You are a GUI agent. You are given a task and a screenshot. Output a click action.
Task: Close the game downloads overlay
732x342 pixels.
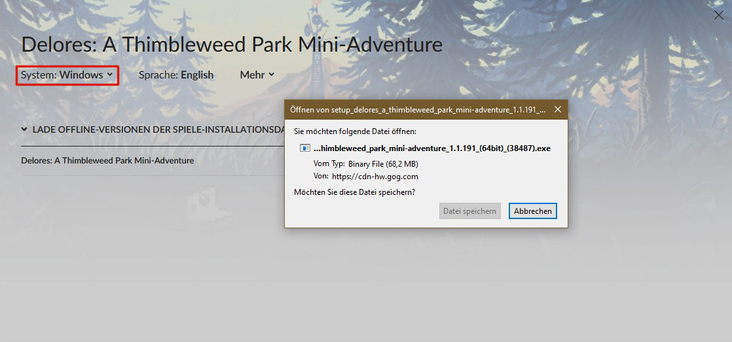(718, 16)
